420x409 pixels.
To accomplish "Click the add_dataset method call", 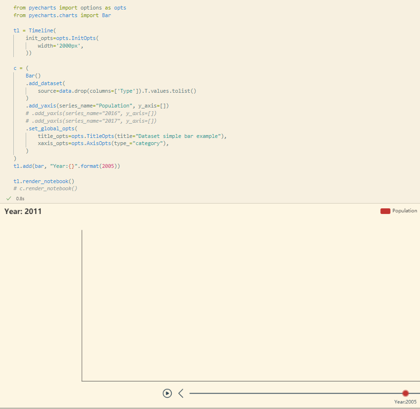I will click(x=46, y=83).
